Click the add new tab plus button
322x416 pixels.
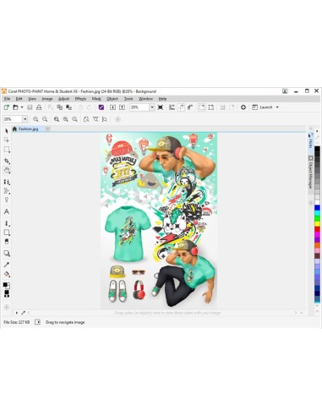click(x=47, y=129)
